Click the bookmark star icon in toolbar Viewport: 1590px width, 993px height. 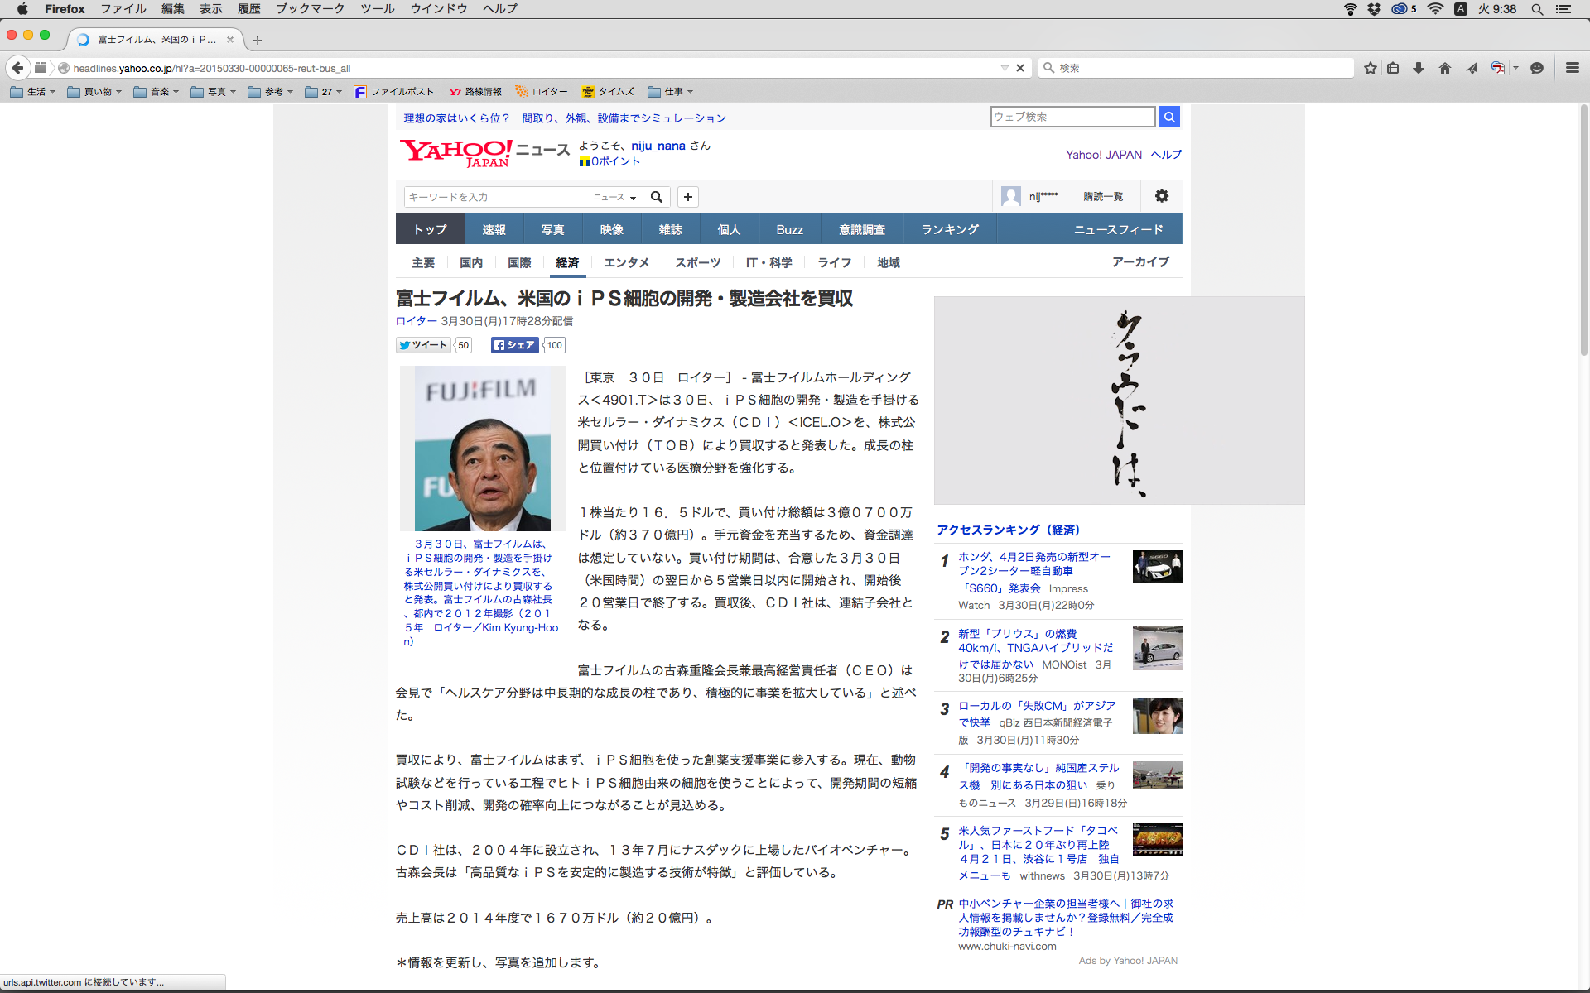1371,68
